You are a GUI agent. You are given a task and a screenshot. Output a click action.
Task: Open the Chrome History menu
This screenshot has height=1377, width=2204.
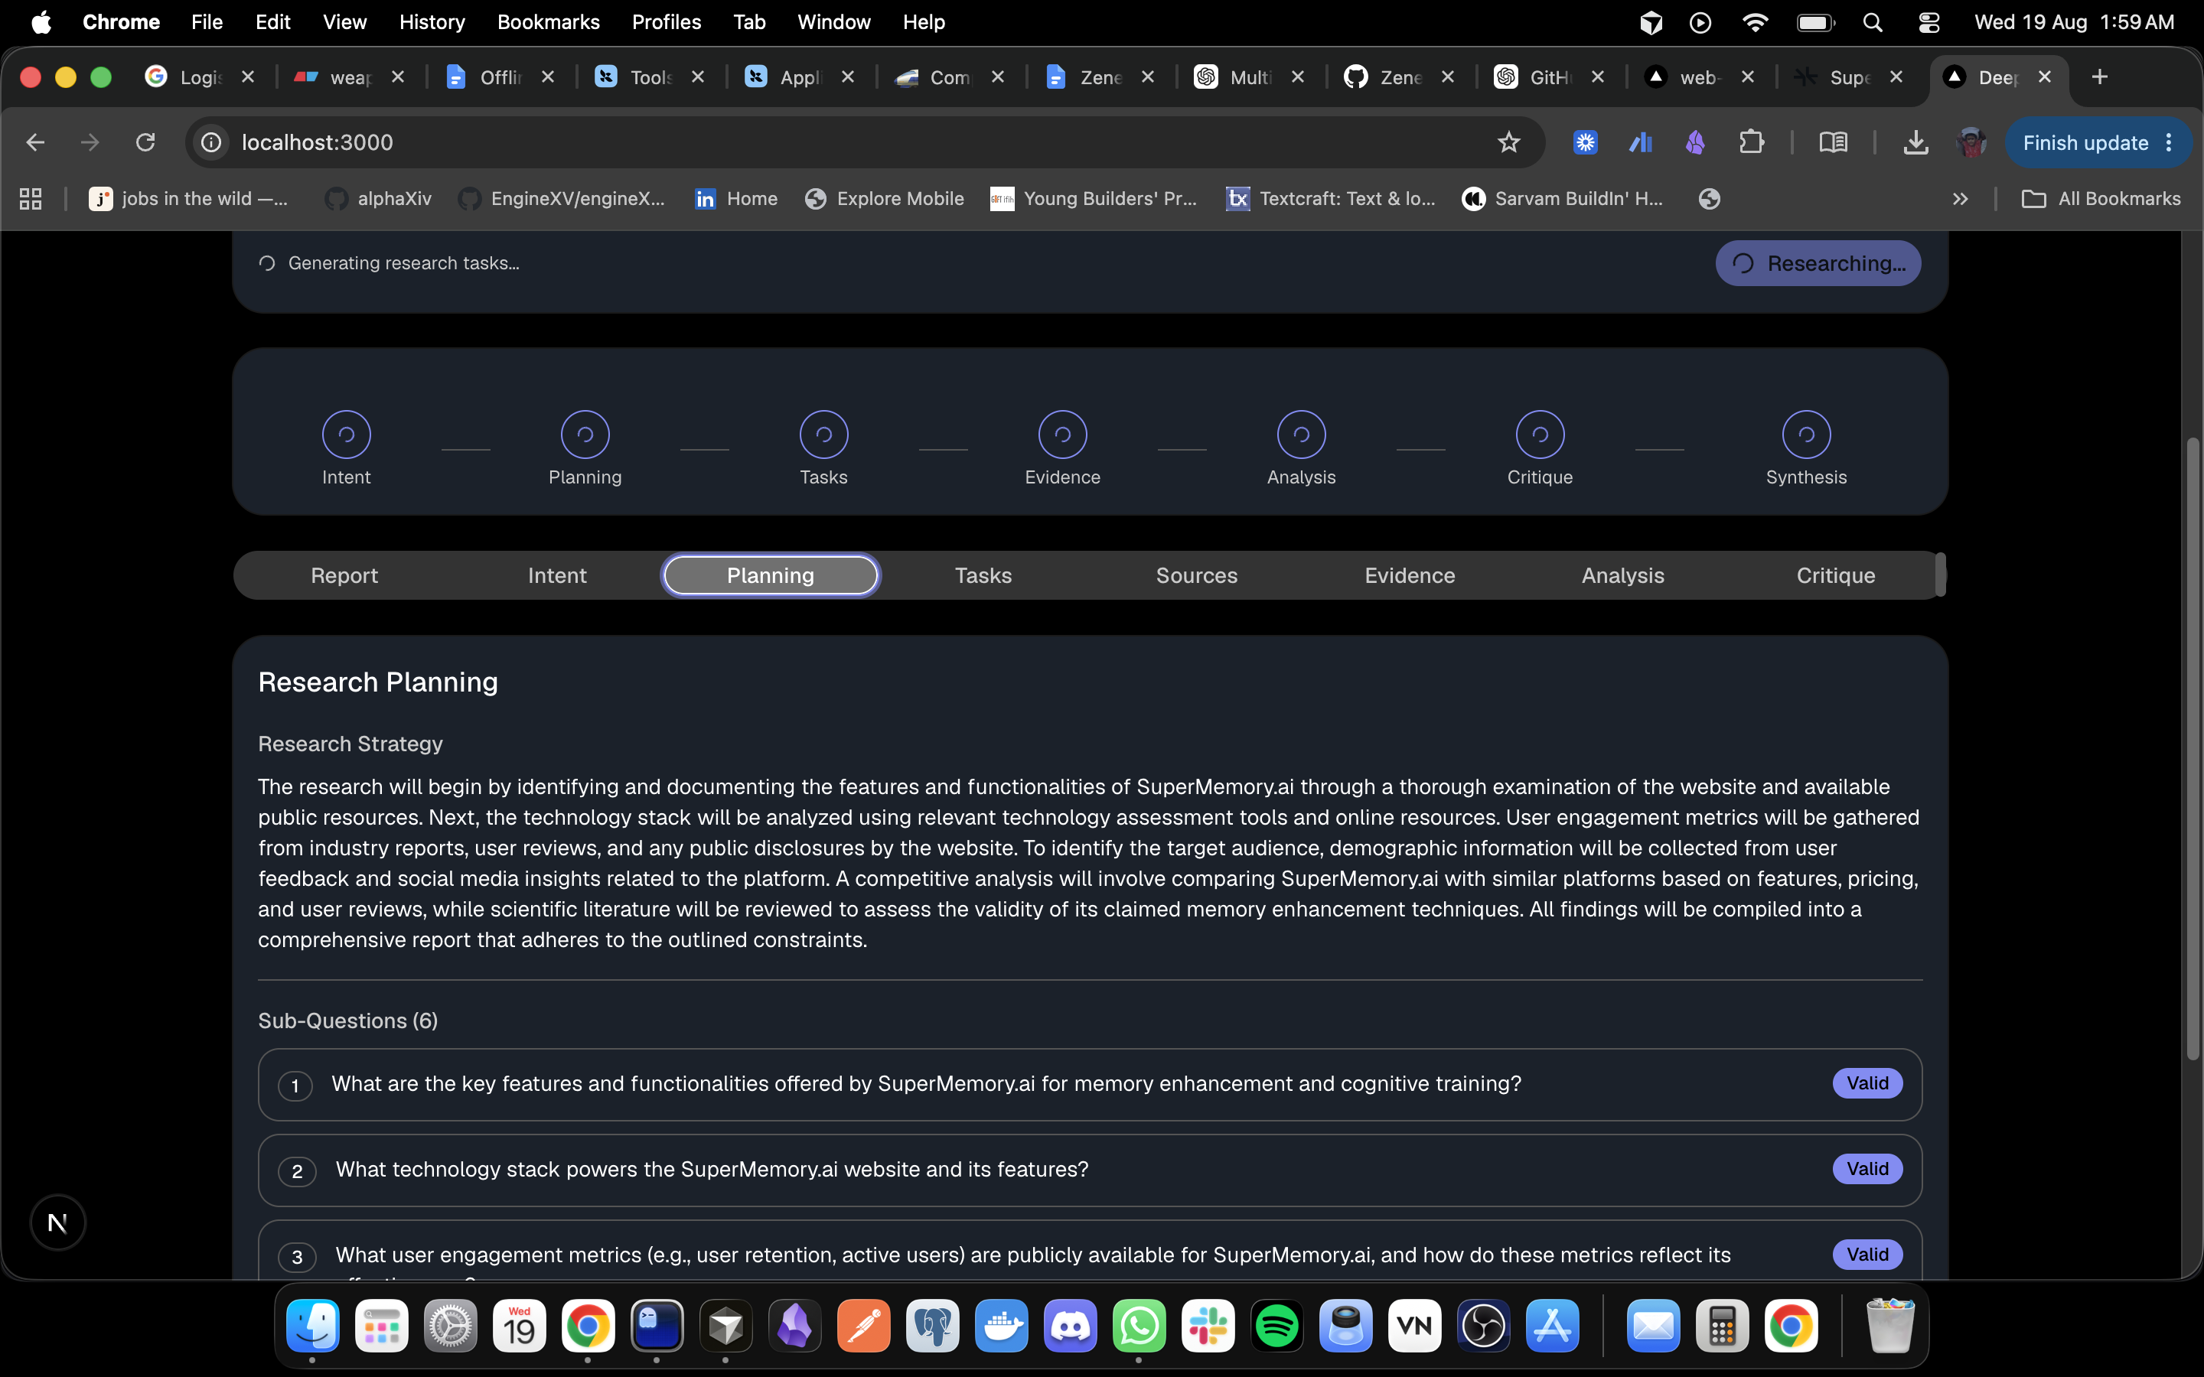click(432, 22)
